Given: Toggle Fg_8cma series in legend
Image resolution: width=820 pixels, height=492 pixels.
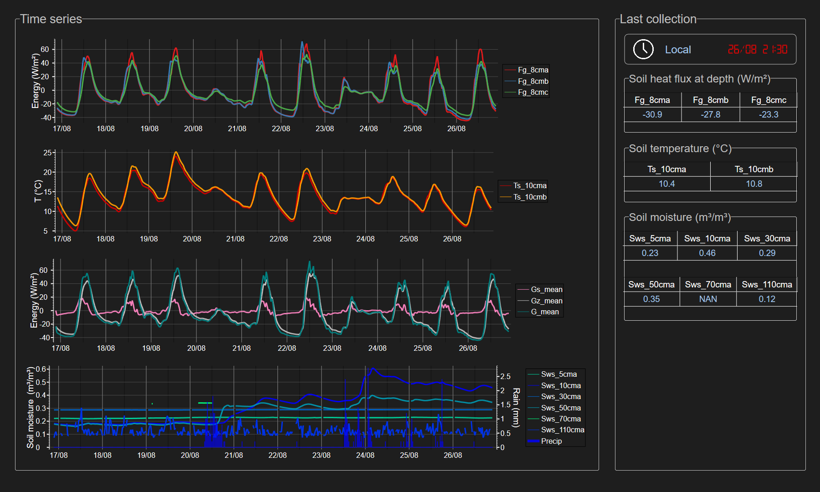Looking at the screenshot, I should 533,70.
